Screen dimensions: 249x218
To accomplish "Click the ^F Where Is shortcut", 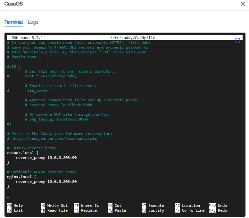I will 87,206.
